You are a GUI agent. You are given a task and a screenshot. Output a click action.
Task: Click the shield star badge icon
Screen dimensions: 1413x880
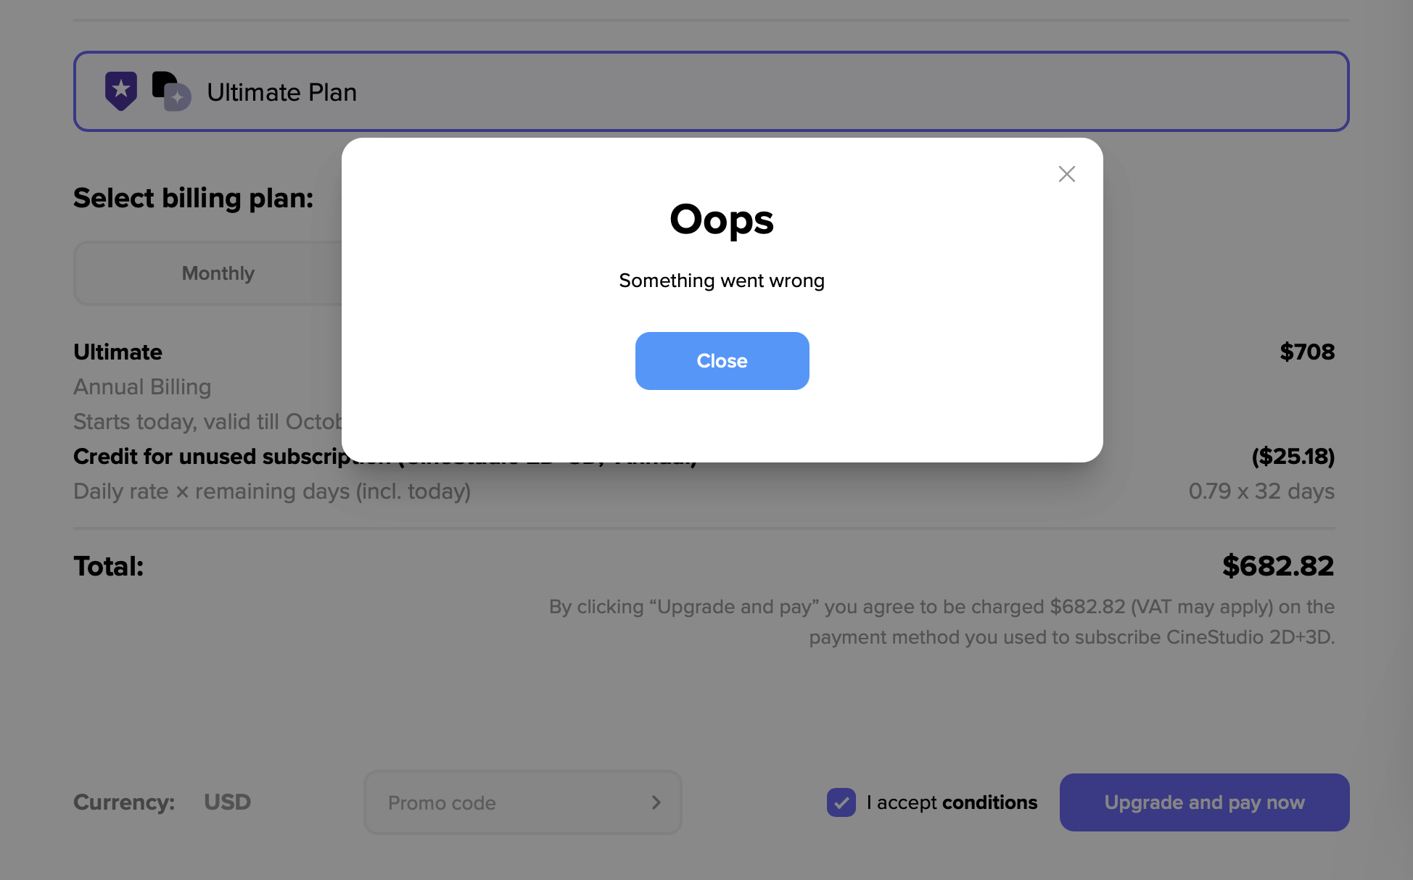click(x=121, y=91)
